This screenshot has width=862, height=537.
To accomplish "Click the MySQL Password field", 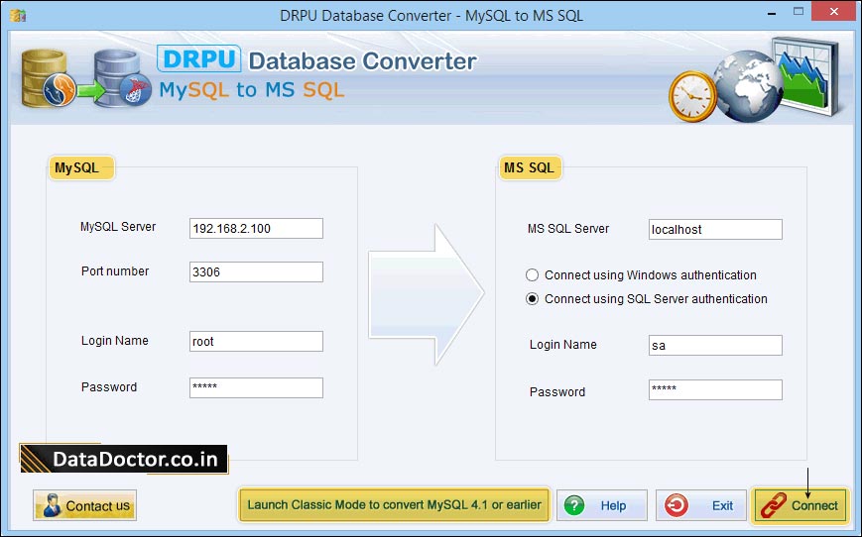I will pyautogui.click(x=256, y=387).
